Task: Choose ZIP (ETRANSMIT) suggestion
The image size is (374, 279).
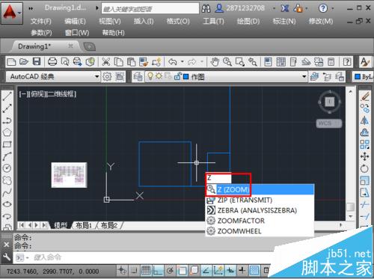Action: [260, 200]
